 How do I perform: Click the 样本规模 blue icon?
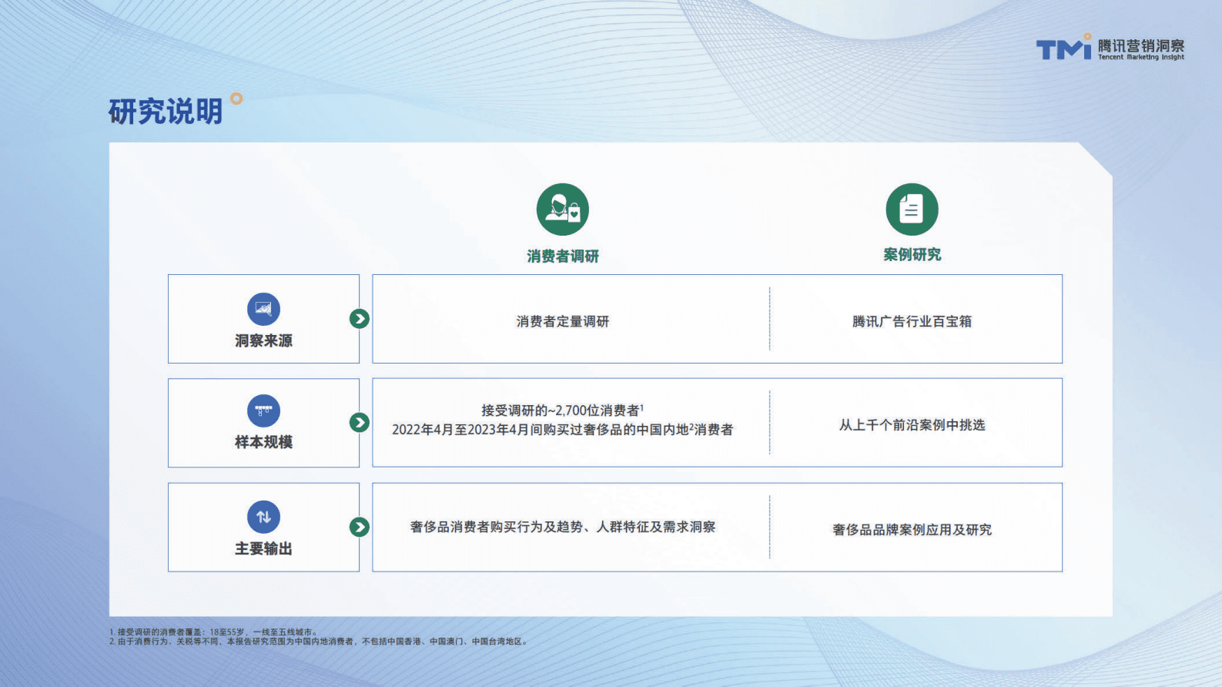tap(263, 411)
